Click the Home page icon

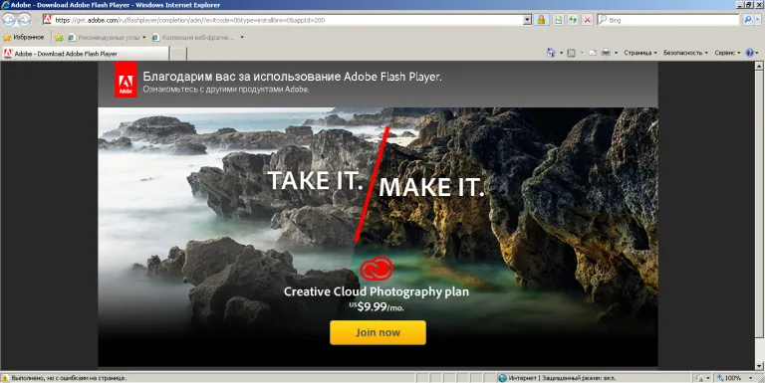click(x=551, y=53)
